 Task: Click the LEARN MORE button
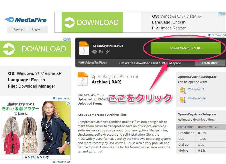coord(210,63)
